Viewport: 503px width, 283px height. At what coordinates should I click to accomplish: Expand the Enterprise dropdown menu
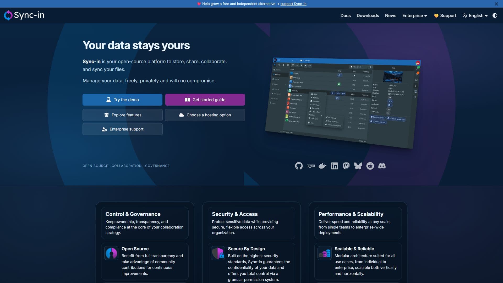415,15
